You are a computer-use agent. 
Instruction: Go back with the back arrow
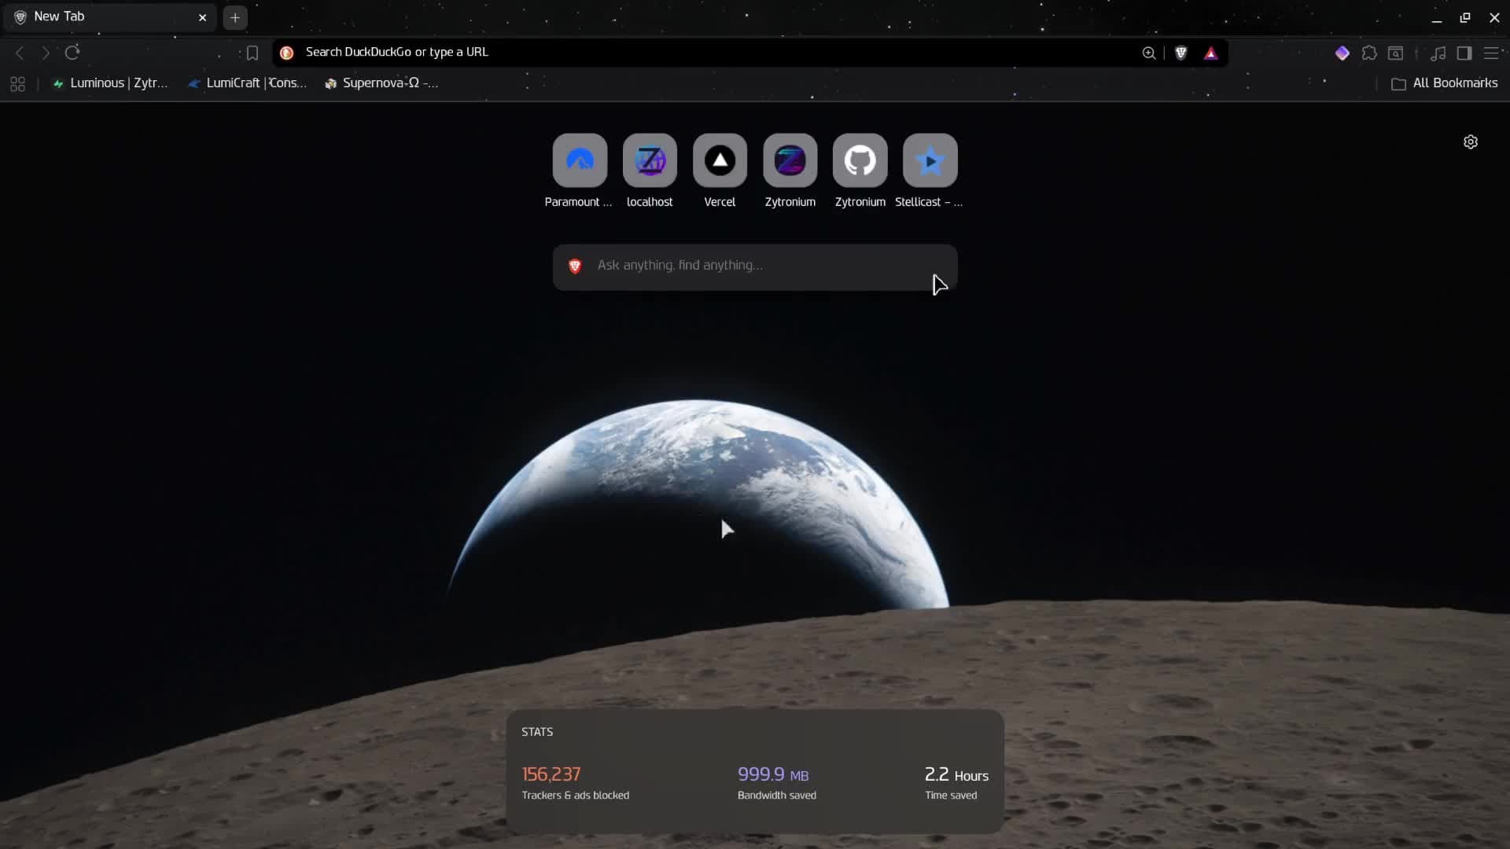pyautogui.click(x=20, y=53)
